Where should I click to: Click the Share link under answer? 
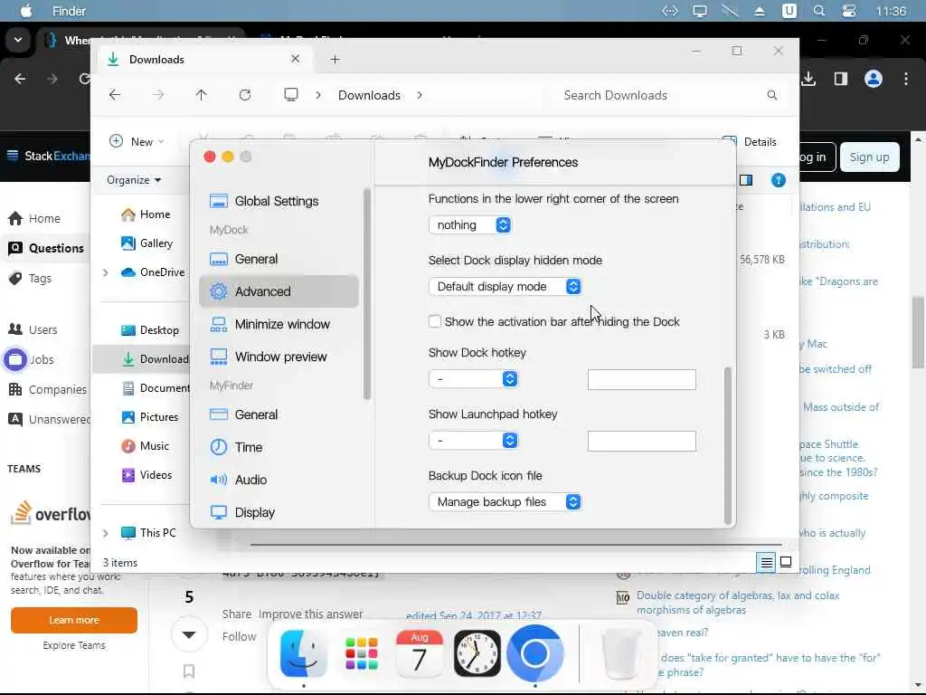(237, 614)
